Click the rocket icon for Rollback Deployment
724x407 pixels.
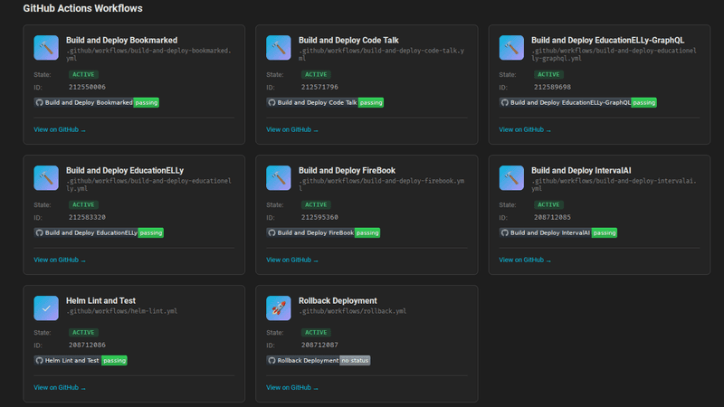pos(279,308)
